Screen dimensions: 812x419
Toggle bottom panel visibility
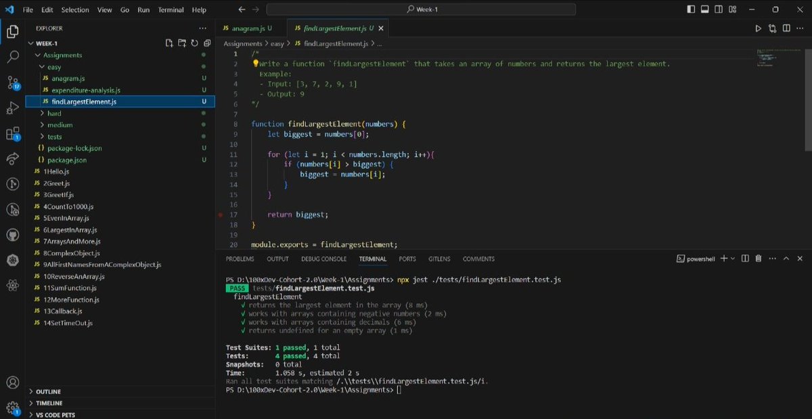[x=704, y=9]
